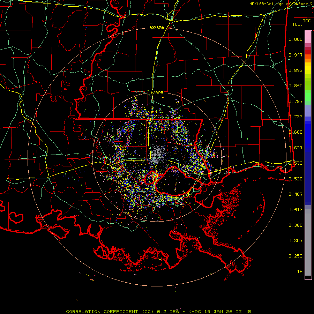Pick the bright green color bar segment
The height and width of the screenshot is (314, 314).
(x=308, y=95)
